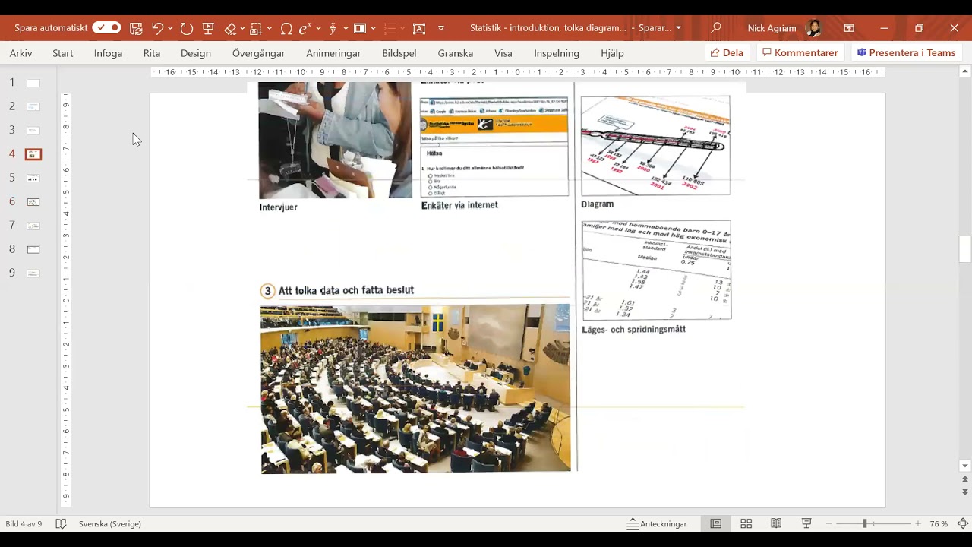Open the Equation dropdown arrow

coord(317,28)
